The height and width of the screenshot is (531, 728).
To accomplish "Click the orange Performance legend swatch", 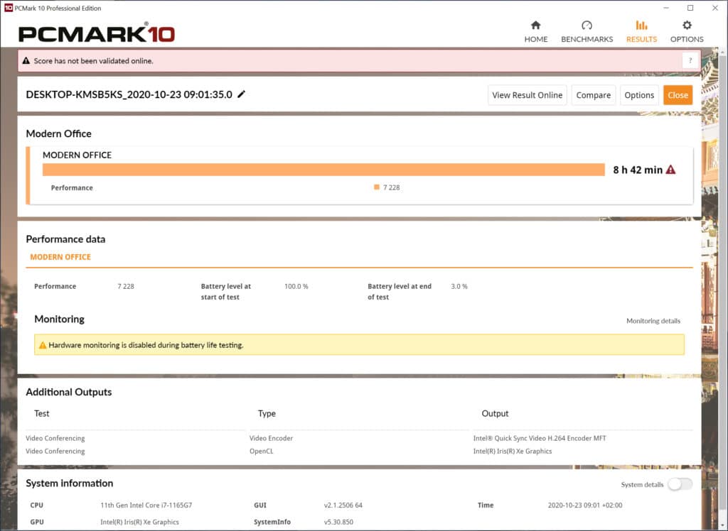I will [377, 187].
